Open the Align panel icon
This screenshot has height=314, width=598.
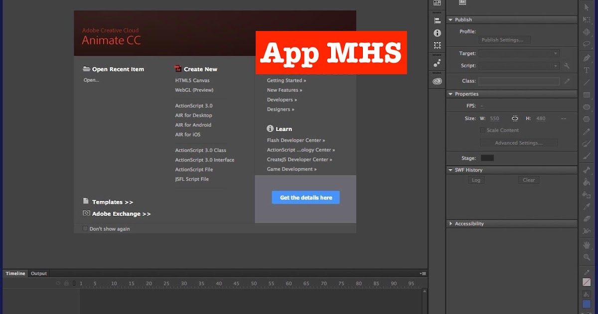437,20
